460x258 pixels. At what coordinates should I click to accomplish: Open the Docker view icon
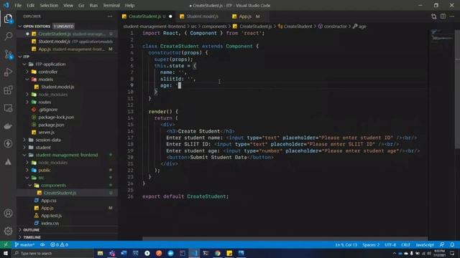(x=8, y=126)
